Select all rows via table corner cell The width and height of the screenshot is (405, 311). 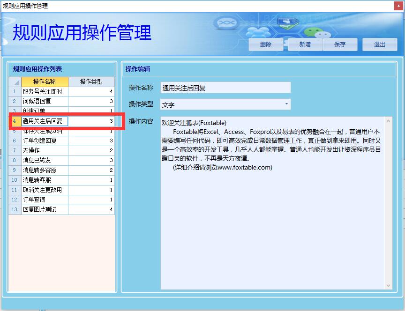coord(15,81)
